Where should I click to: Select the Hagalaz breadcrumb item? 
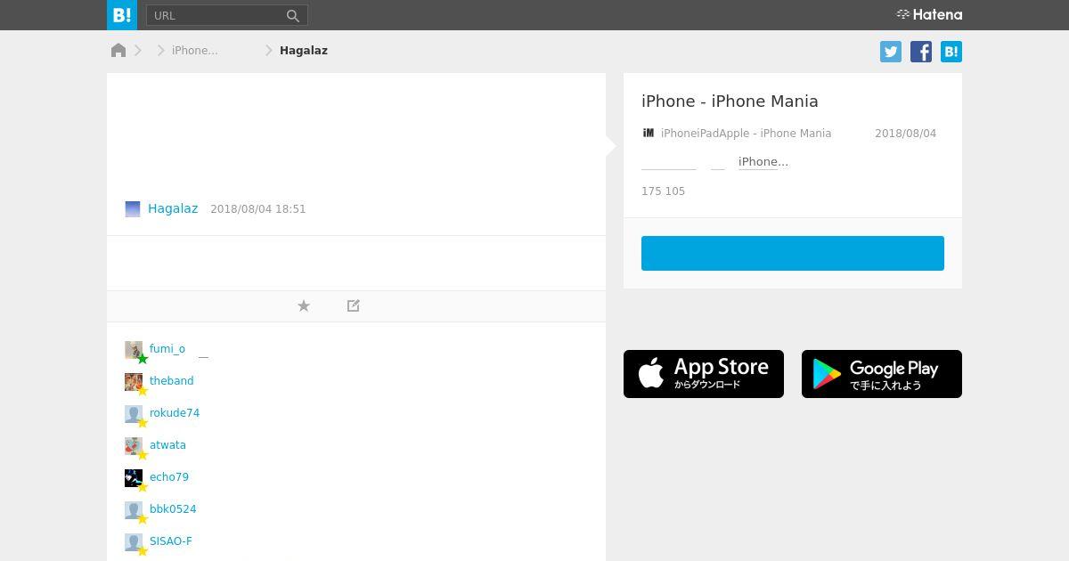pyautogui.click(x=304, y=51)
